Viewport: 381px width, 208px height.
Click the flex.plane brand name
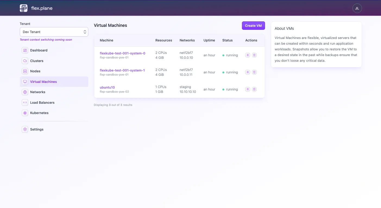point(42,8)
